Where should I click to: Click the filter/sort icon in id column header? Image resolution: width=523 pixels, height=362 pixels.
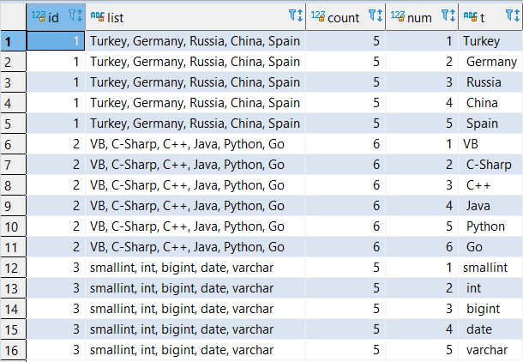(75, 15)
